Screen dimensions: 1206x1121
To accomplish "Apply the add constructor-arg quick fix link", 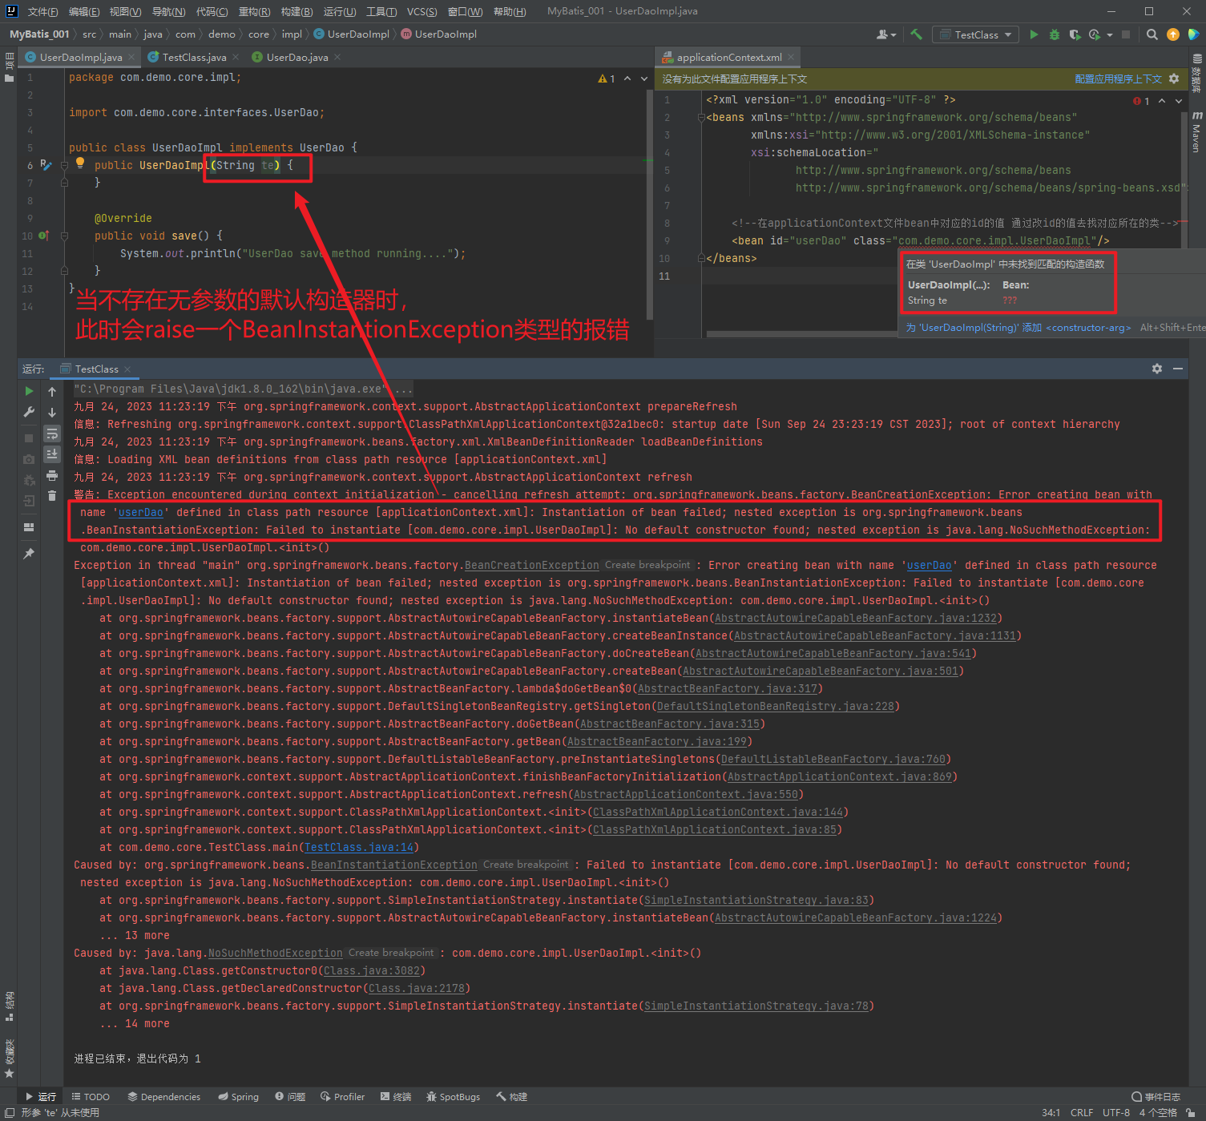I will [x=1018, y=327].
